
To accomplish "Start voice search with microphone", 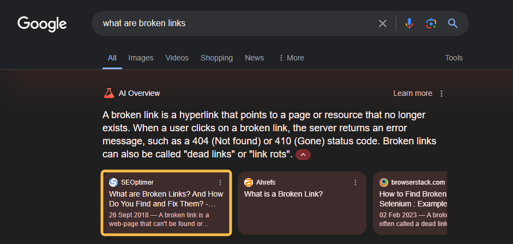I will point(409,23).
